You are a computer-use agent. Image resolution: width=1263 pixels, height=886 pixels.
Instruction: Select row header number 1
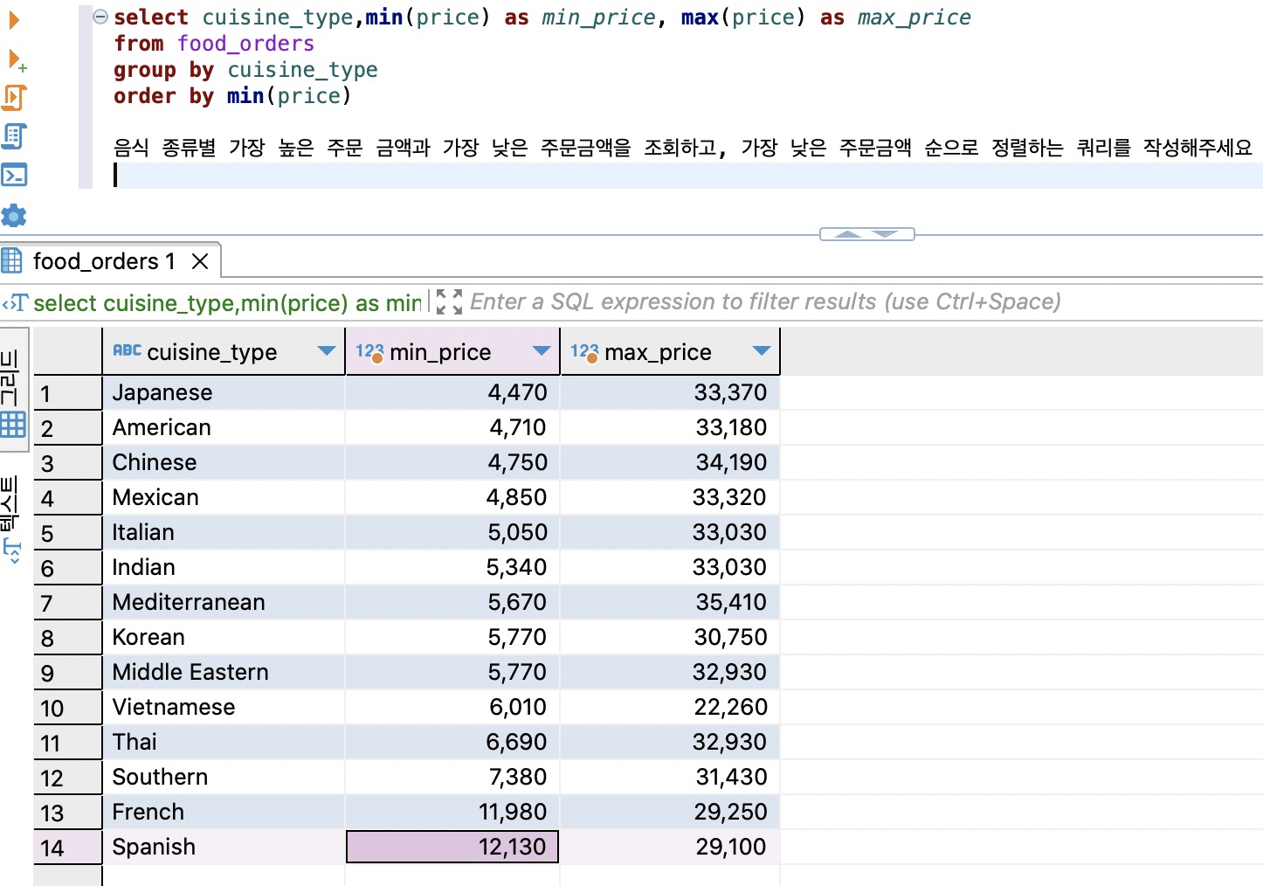pos(67,393)
